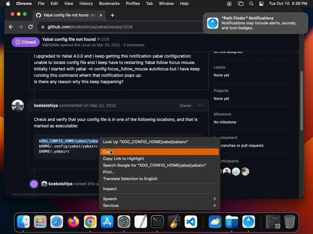Viewport: 313px width, 234px height.
Task: Open TextEdit from the Dock
Action: click(141, 222)
